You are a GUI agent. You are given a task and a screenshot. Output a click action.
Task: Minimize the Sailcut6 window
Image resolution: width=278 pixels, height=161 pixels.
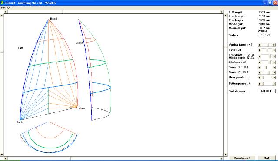click(265, 3)
